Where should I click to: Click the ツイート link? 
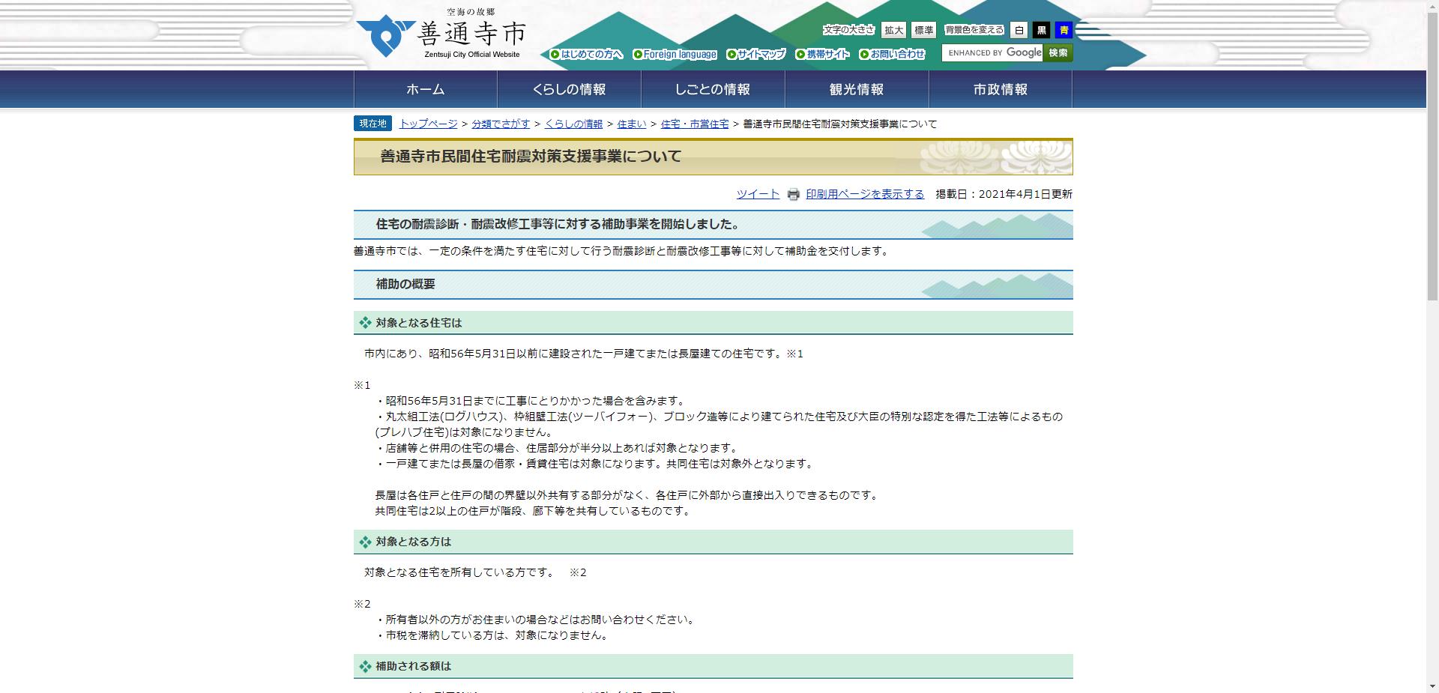pos(757,193)
